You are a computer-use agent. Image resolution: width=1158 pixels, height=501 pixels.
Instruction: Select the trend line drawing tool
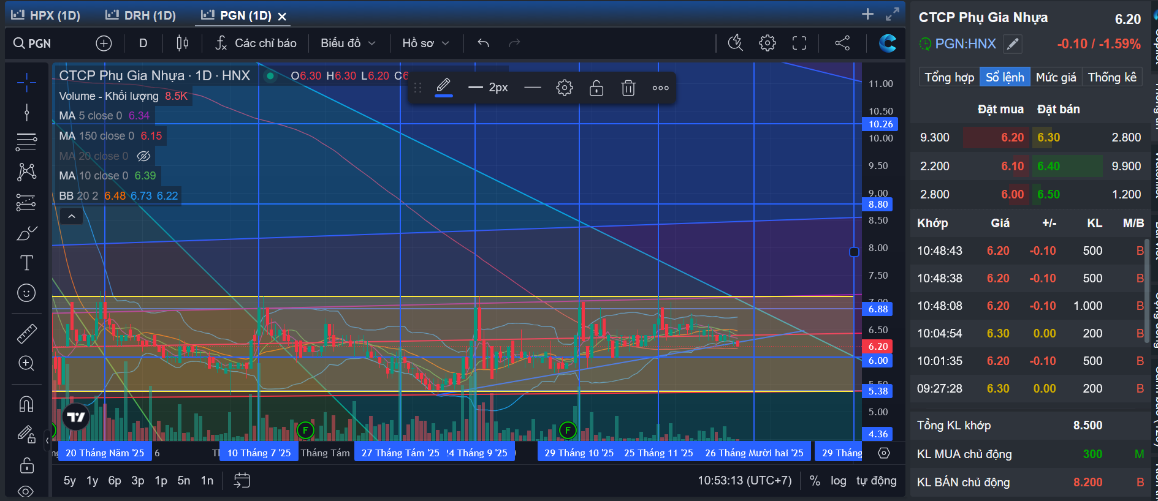(26, 112)
